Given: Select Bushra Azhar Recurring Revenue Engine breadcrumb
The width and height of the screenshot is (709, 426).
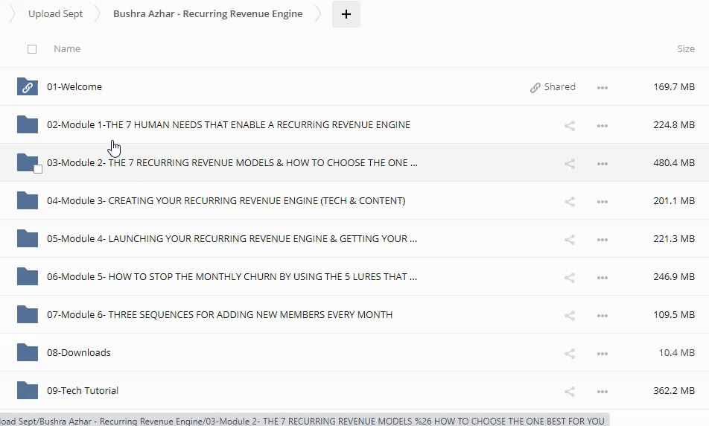Looking at the screenshot, I should pyautogui.click(x=208, y=14).
